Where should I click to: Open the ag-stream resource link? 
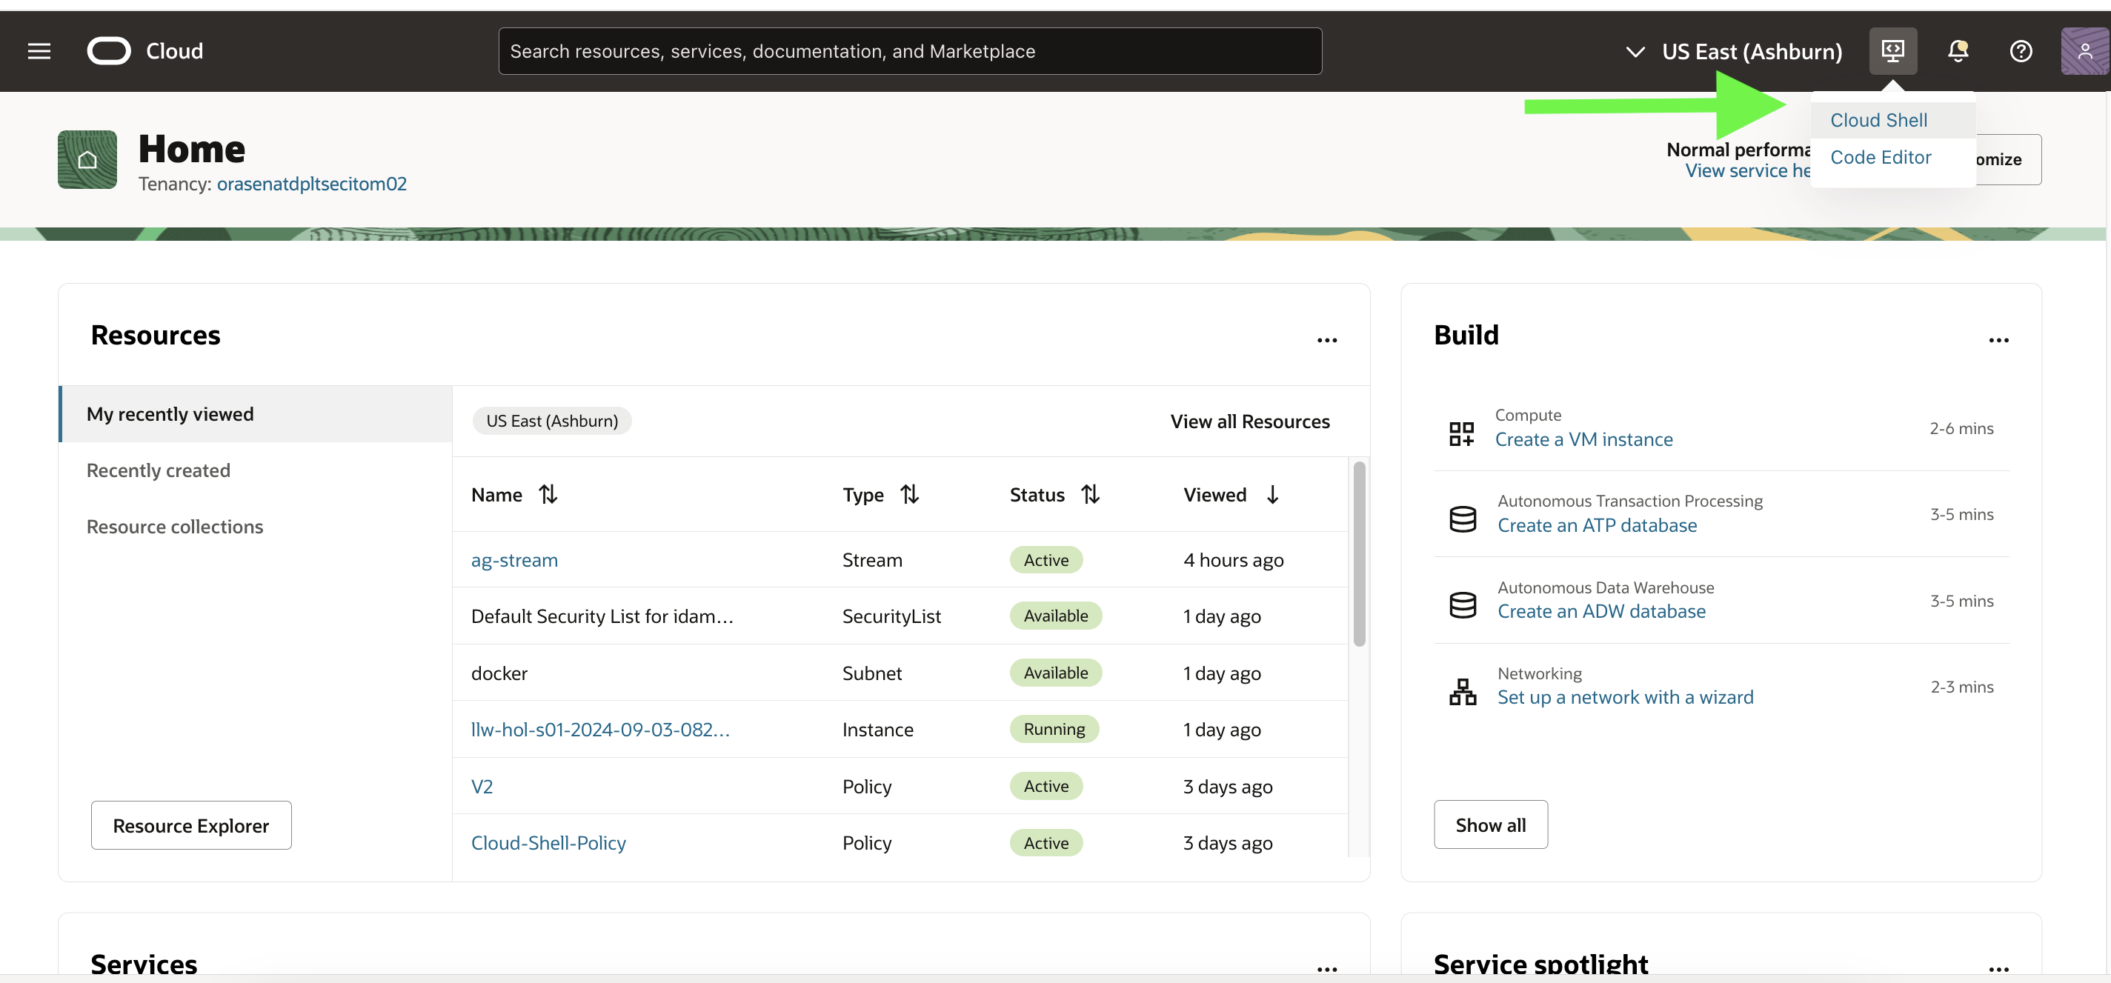pos(513,559)
